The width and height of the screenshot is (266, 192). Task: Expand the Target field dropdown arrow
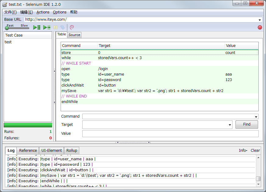tap(230, 125)
